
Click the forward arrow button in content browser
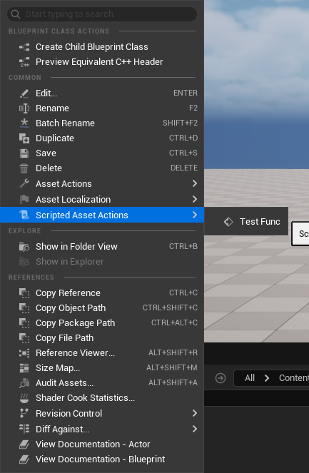tap(221, 378)
